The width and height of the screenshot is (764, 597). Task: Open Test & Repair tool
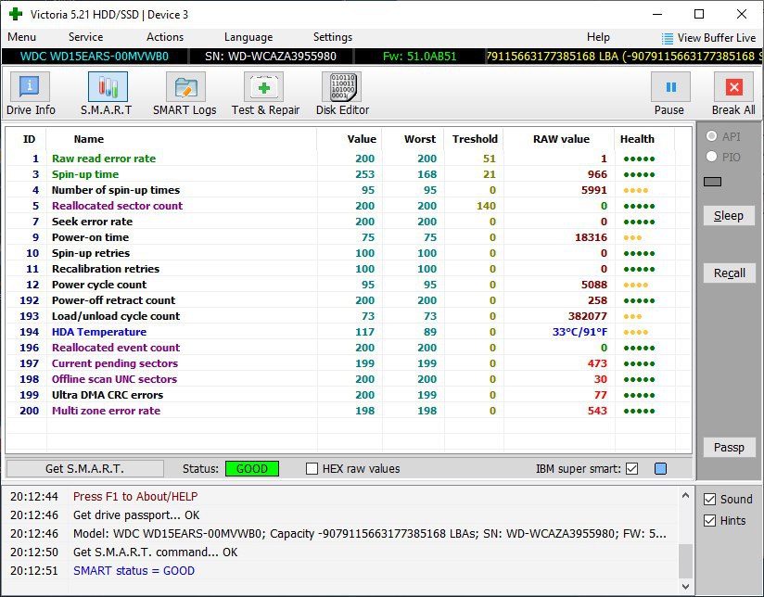click(263, 87)
